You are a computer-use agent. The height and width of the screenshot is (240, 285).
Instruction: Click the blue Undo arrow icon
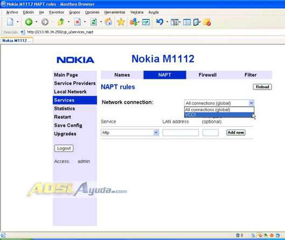(x=159, y=22)
